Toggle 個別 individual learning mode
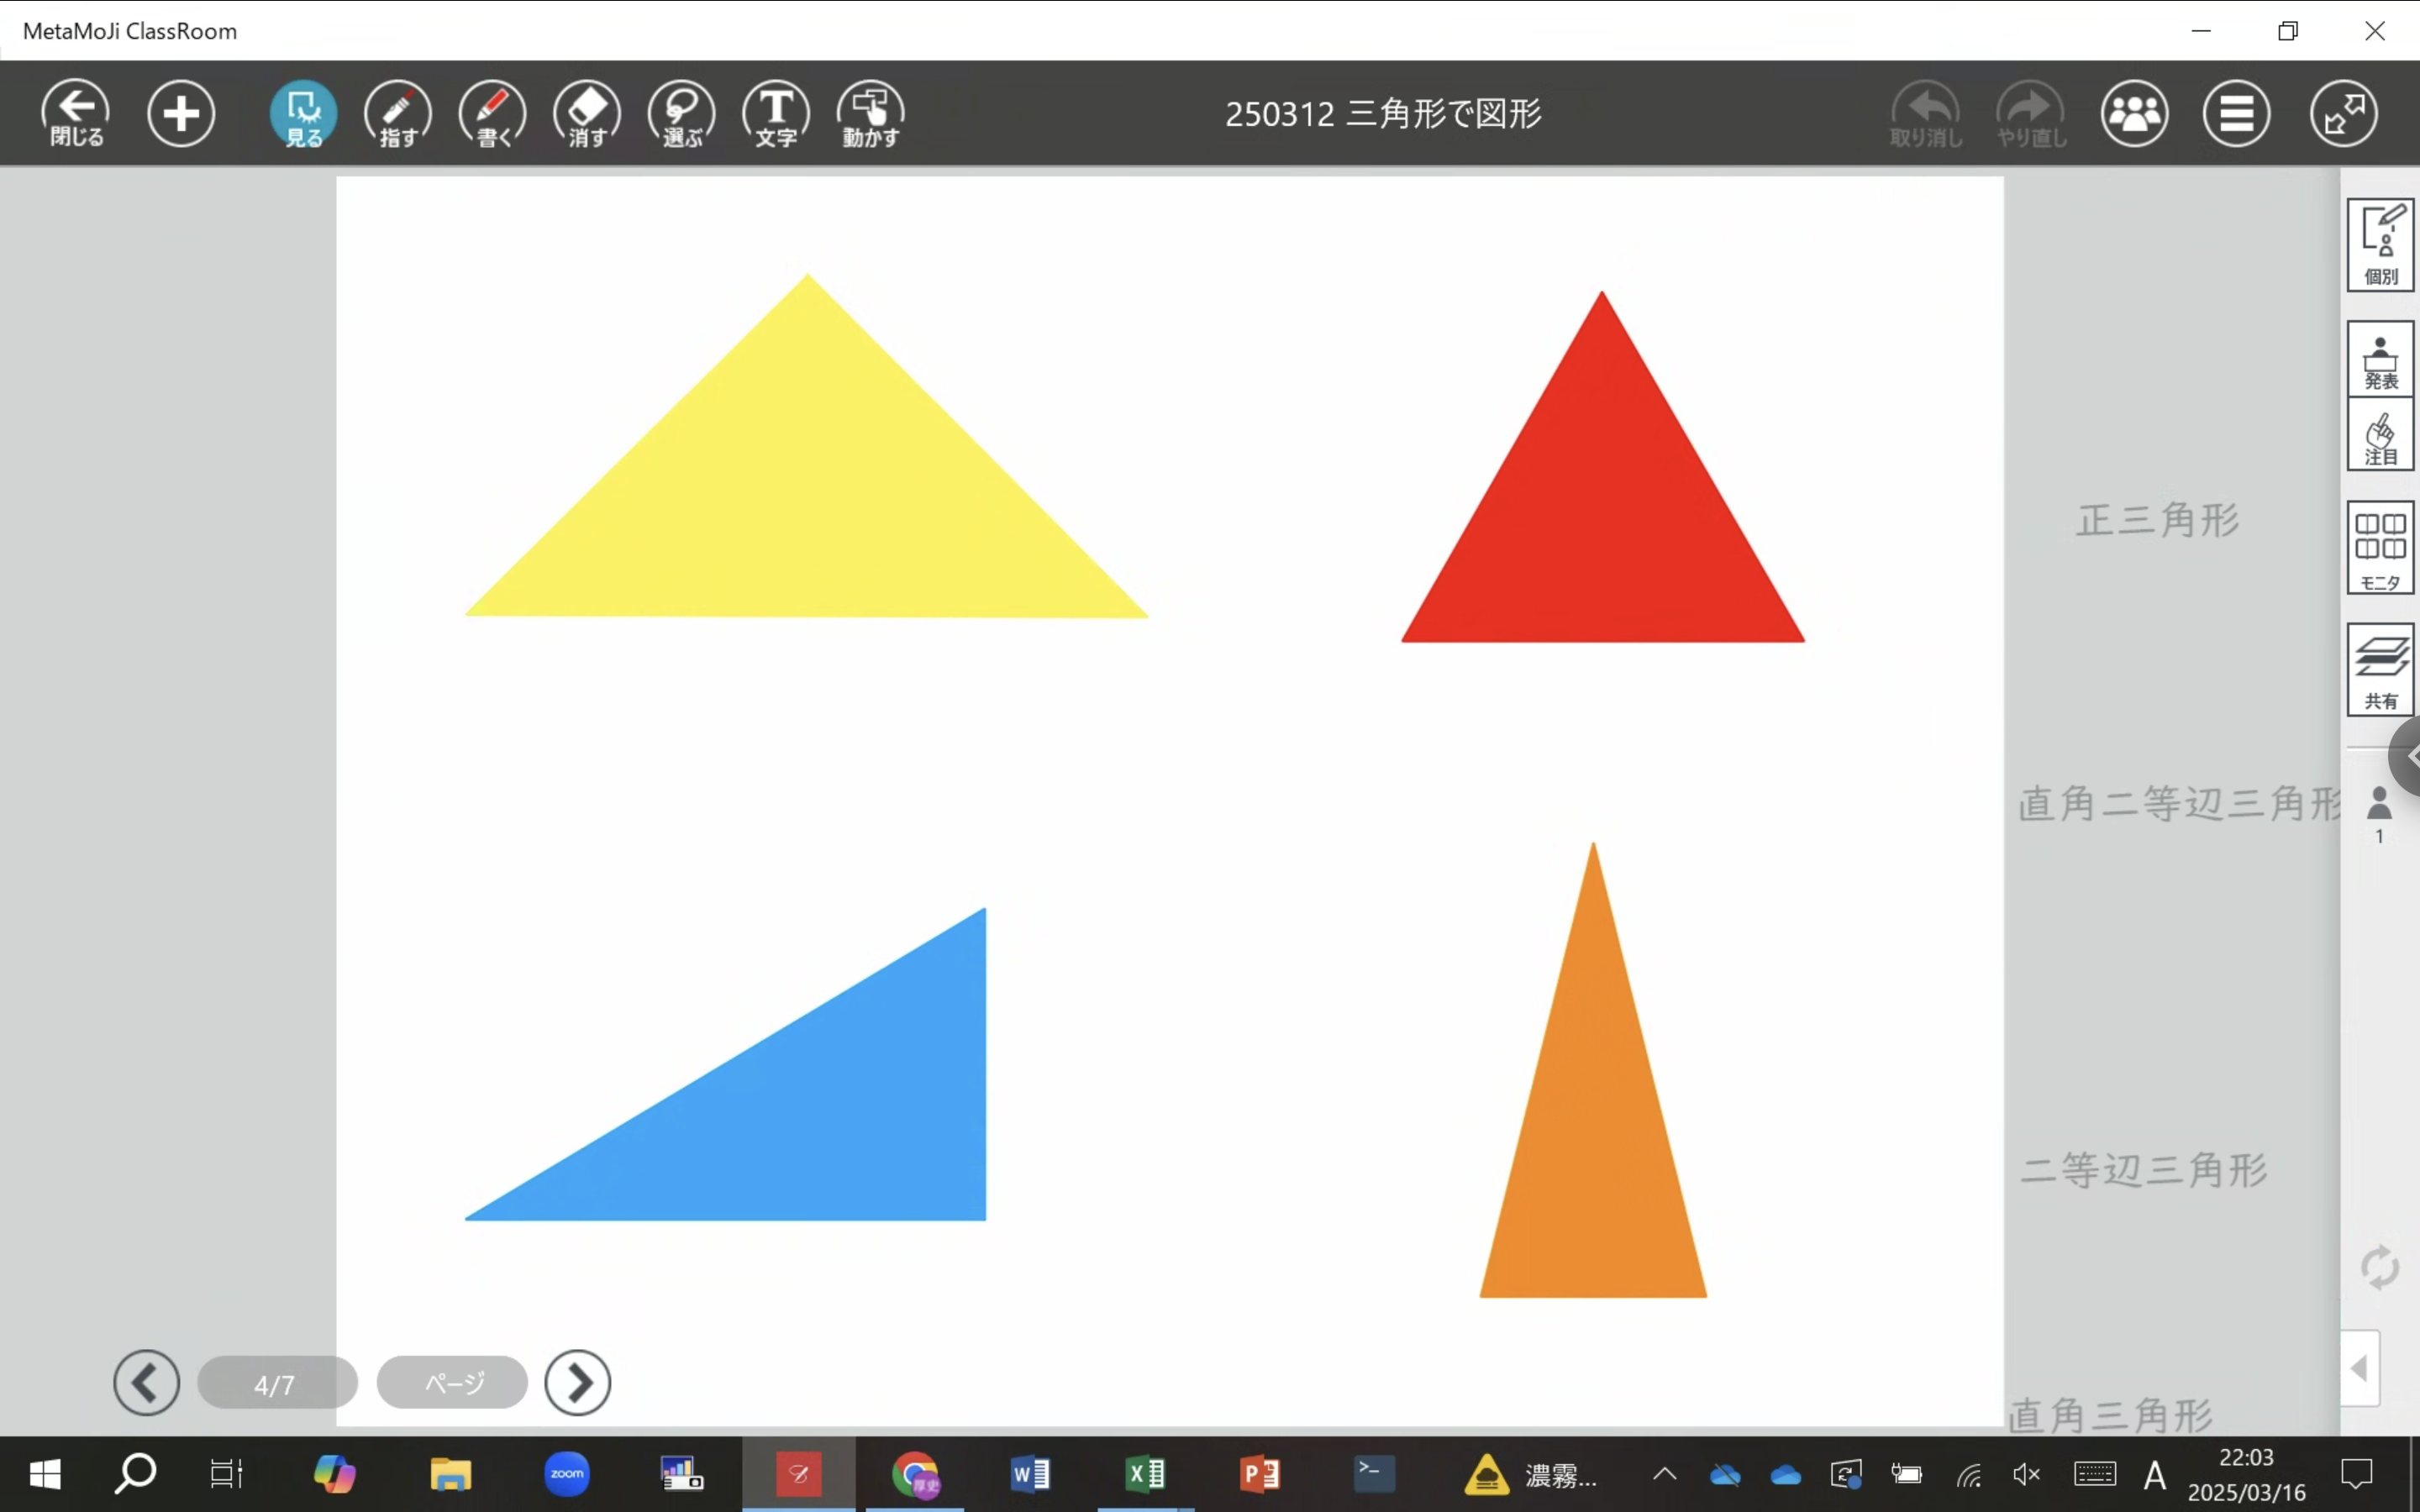 point(2380,245)
